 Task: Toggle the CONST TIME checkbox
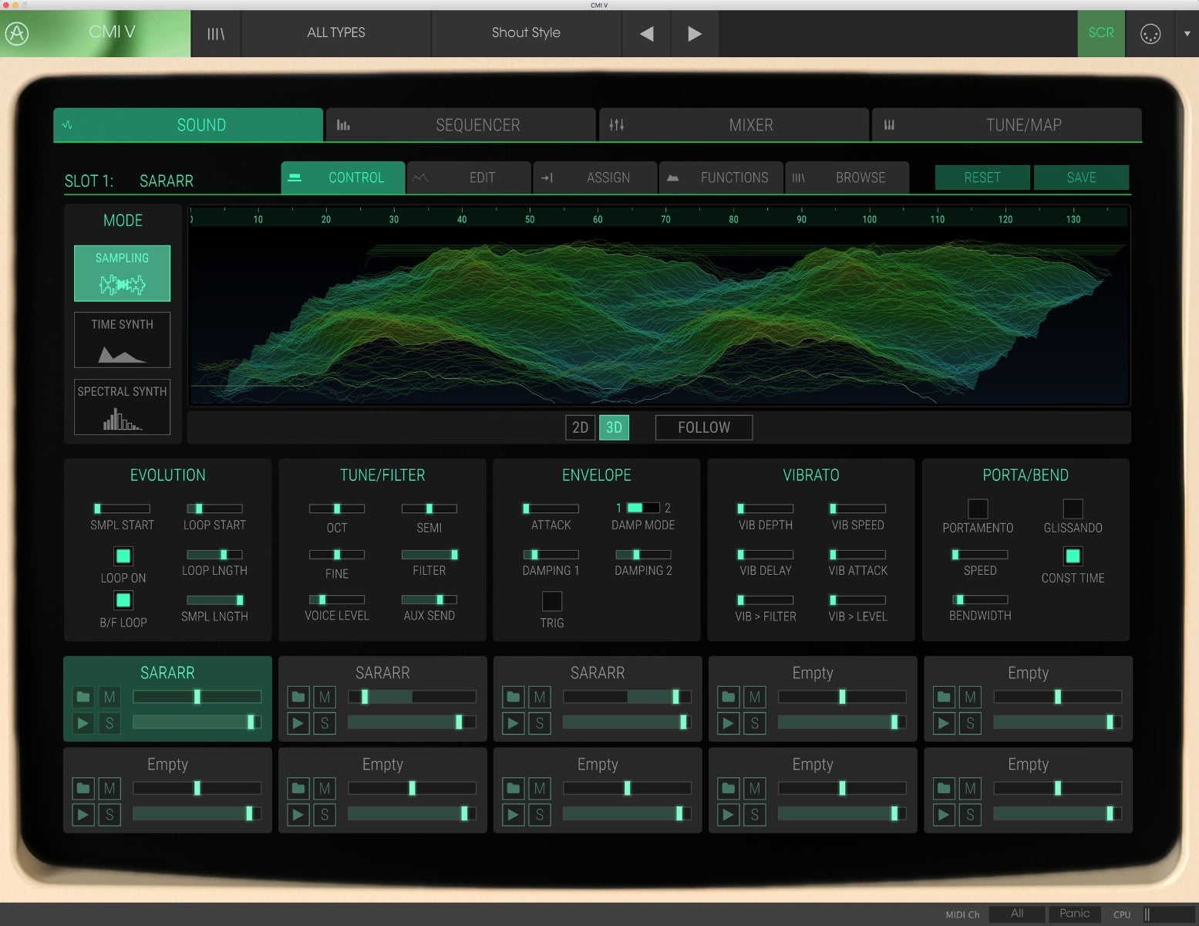1073,556
